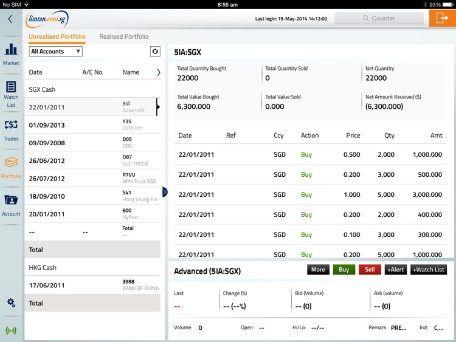Click the More button

pyautogui.click(x=318, y=270)
